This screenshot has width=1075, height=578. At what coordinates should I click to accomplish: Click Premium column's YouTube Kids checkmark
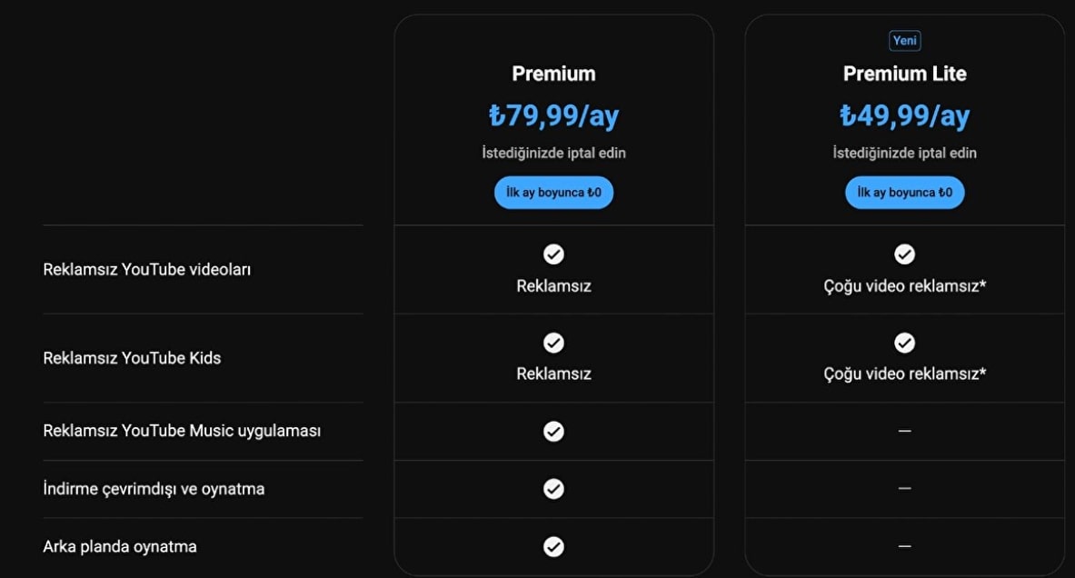point(553,343)
